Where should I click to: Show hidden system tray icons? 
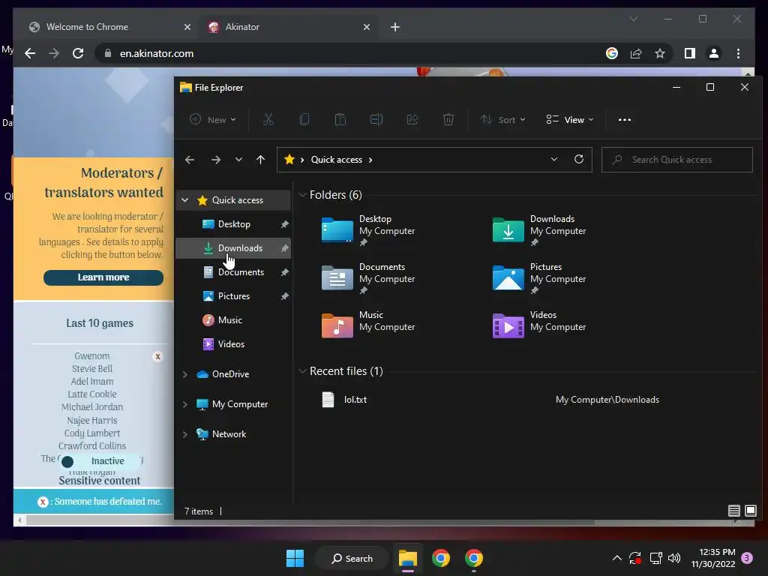[617, 558]
